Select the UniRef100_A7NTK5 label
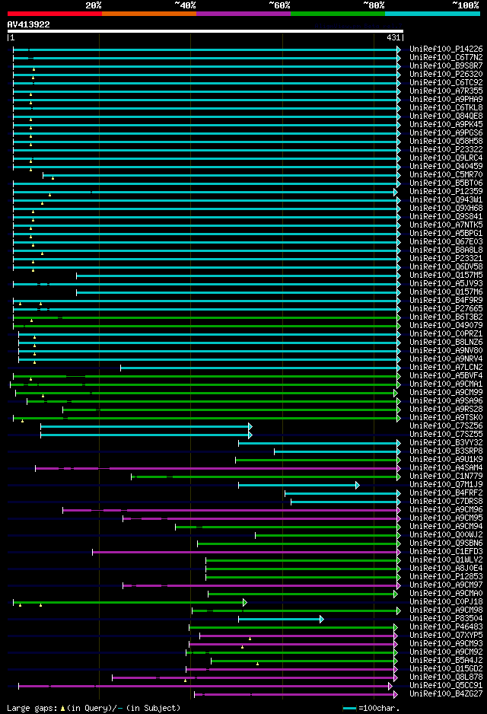Viewport: 487px width, 714px height. 446,225
